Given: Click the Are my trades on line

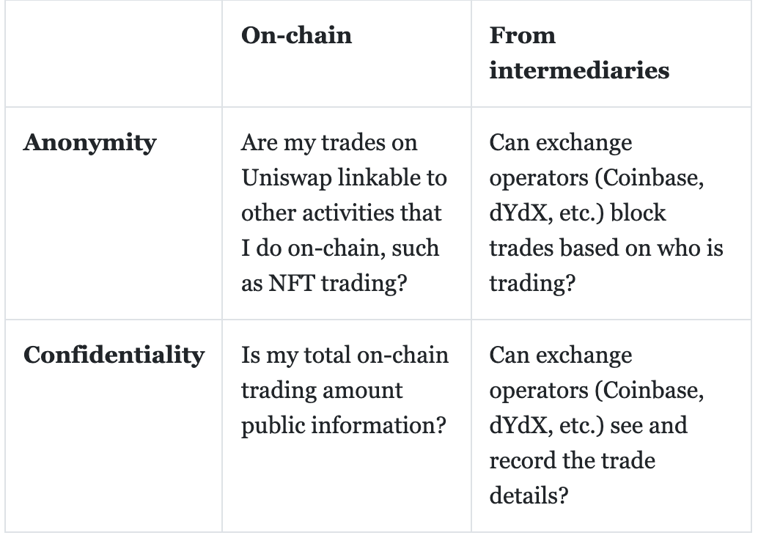Looking at the screenshot, I should click(329, 143).
